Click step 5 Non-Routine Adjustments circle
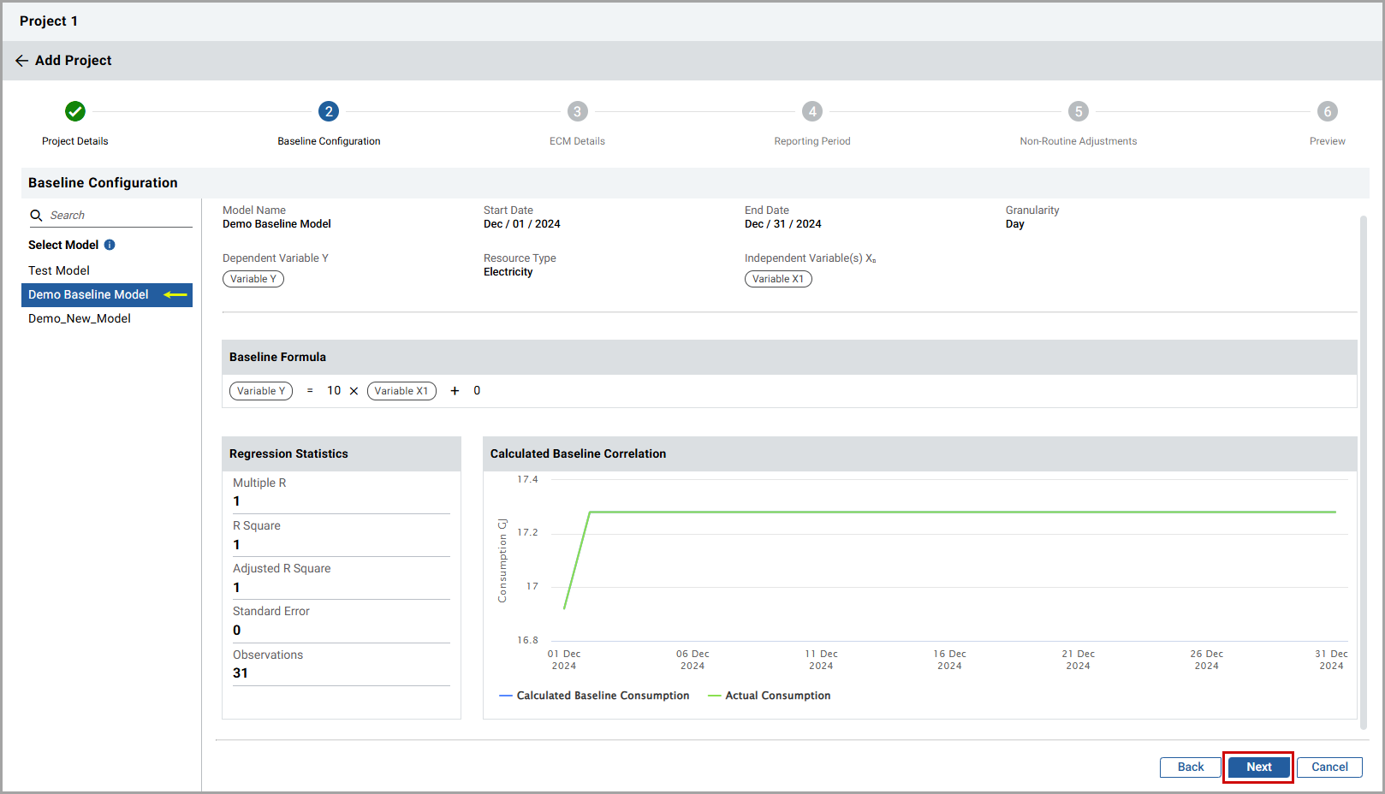Viewport: 1385px width, 794px height. tap(1079, 111)
